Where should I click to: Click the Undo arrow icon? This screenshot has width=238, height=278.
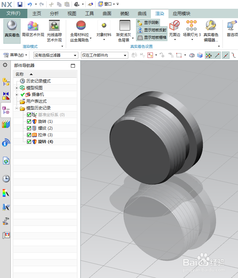tap(29, 4)
